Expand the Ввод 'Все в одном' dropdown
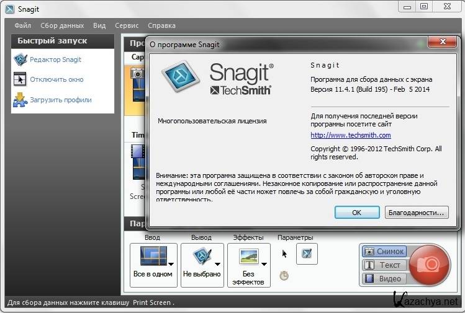 coord(171,263)
